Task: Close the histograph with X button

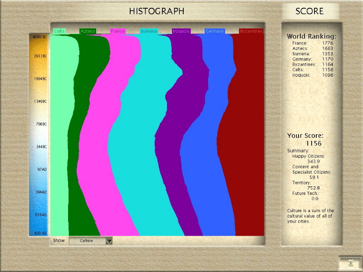Action: click(350, 263)
